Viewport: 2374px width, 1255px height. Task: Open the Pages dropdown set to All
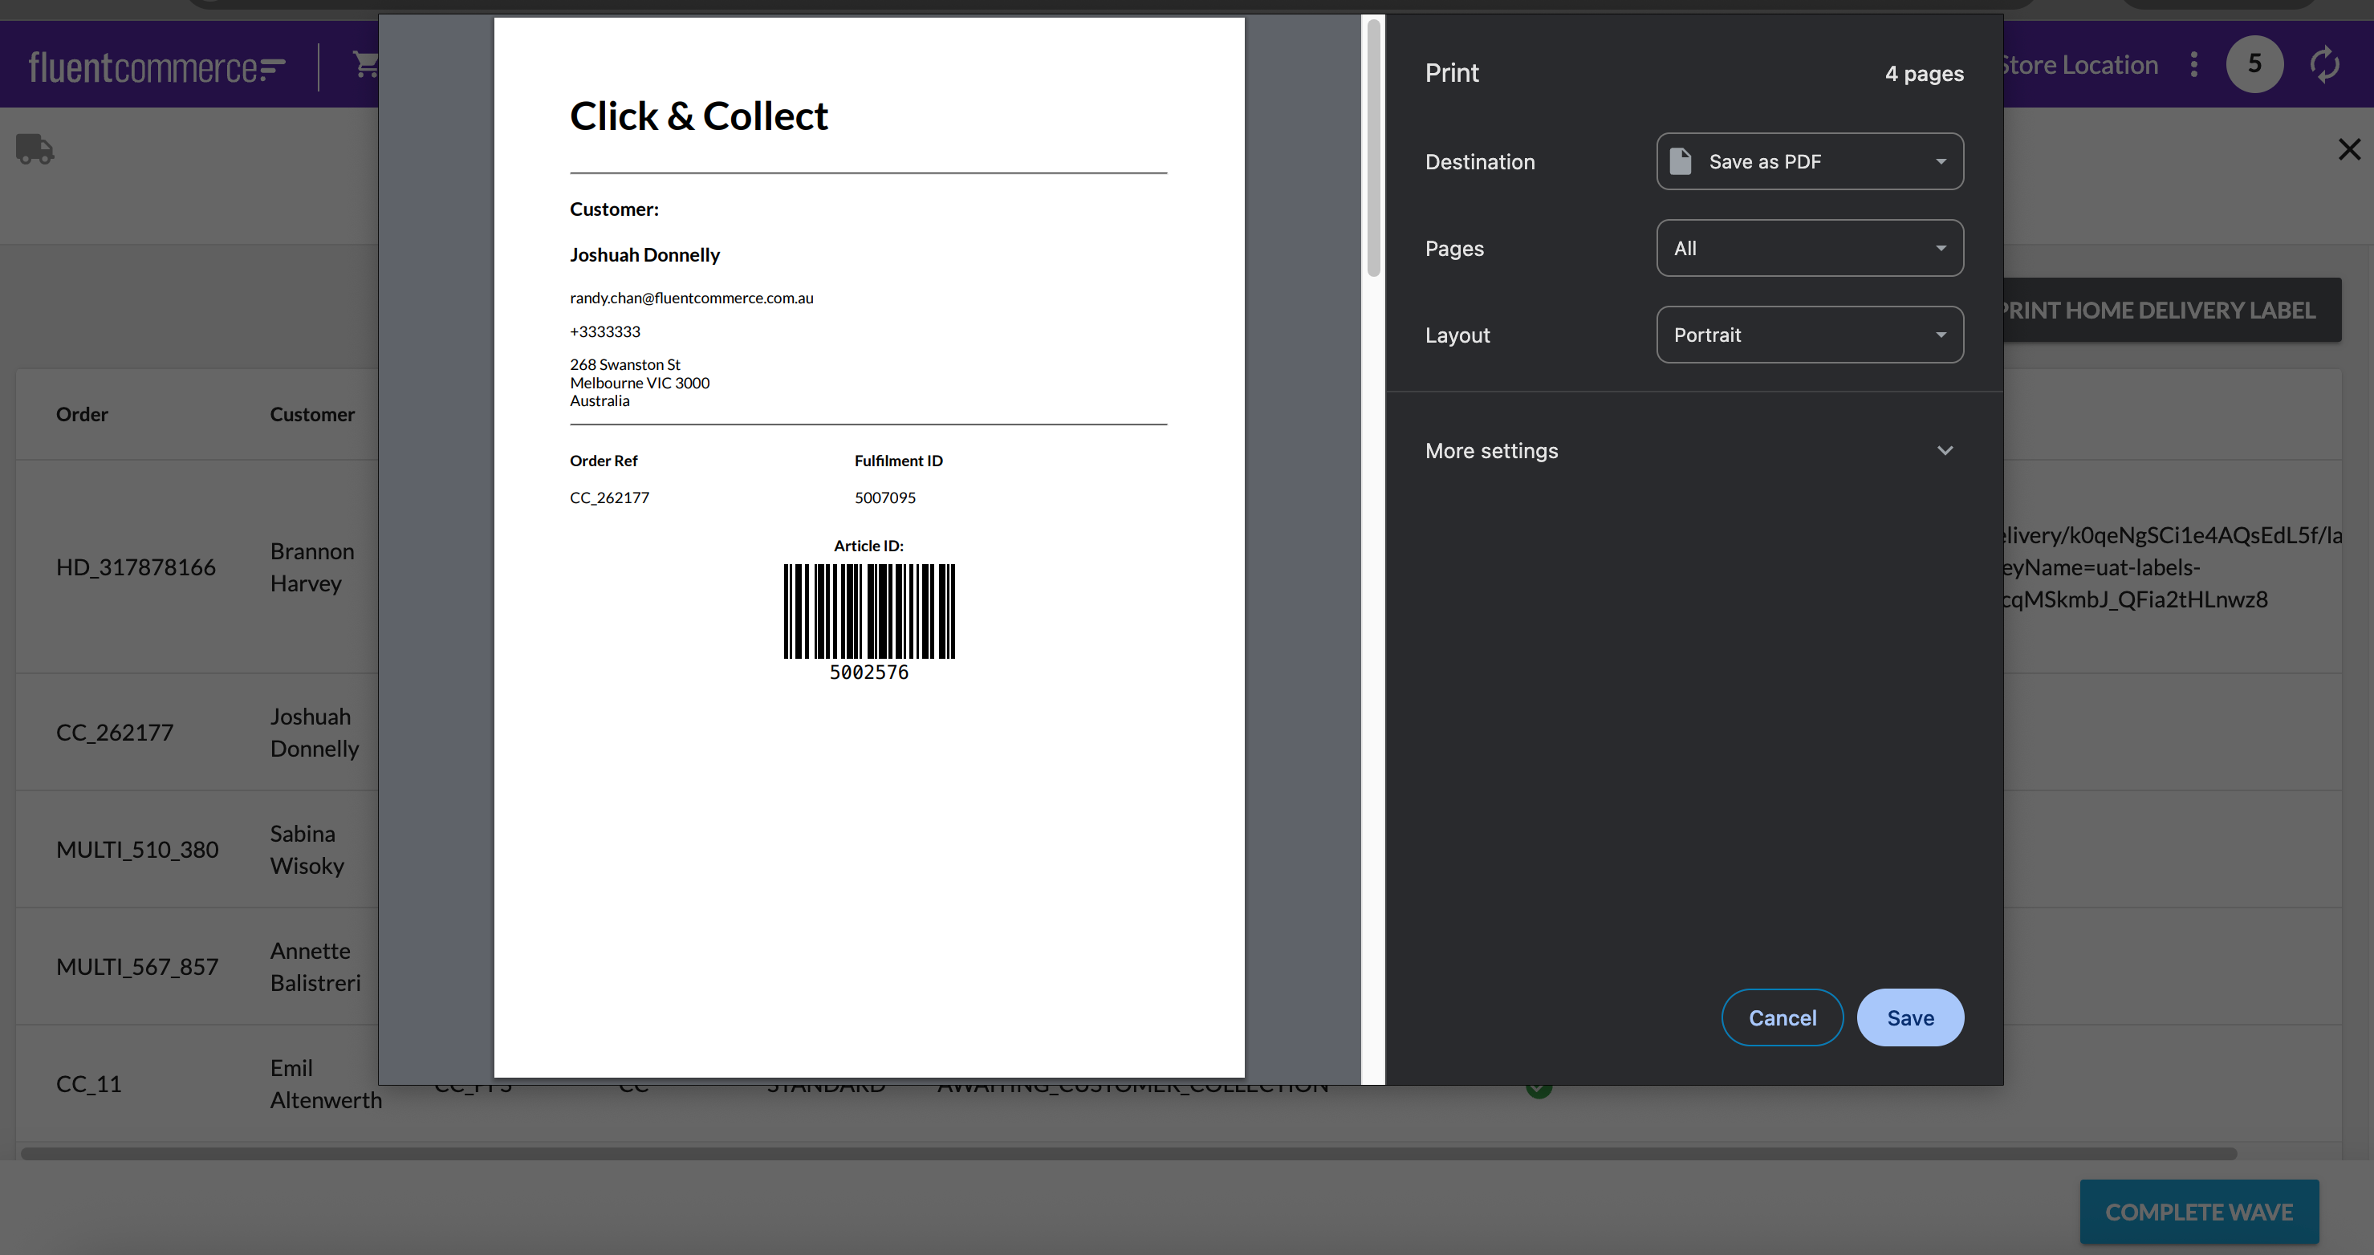[1809, 248]
